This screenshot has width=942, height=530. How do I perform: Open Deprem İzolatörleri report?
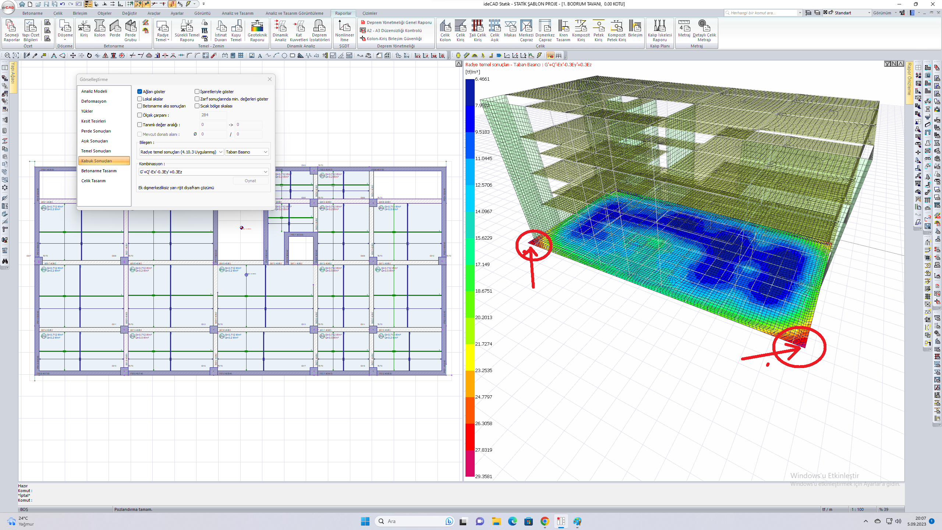coord(319,31)
